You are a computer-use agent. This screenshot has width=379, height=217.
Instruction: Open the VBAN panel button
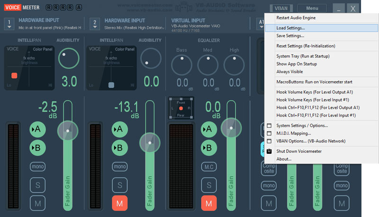point(281,8)
